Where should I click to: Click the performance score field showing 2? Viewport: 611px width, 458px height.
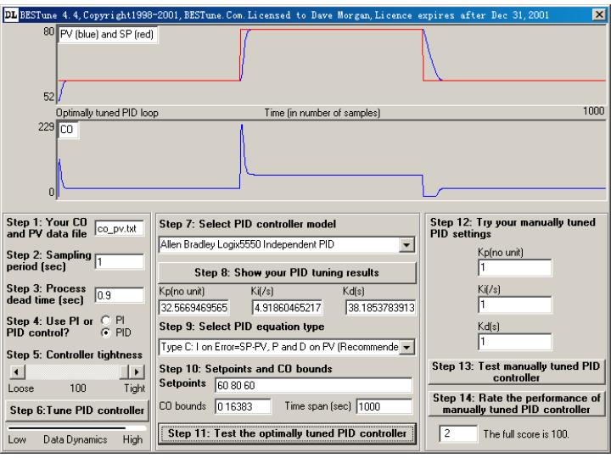click(458, 433)
